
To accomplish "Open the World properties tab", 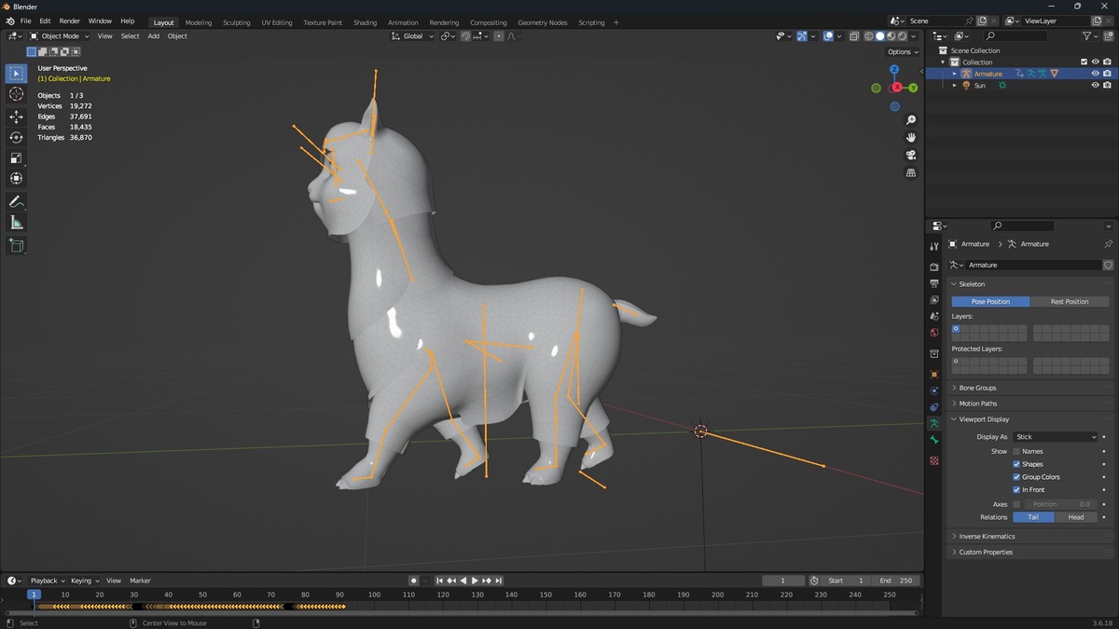I will (934, 334).
